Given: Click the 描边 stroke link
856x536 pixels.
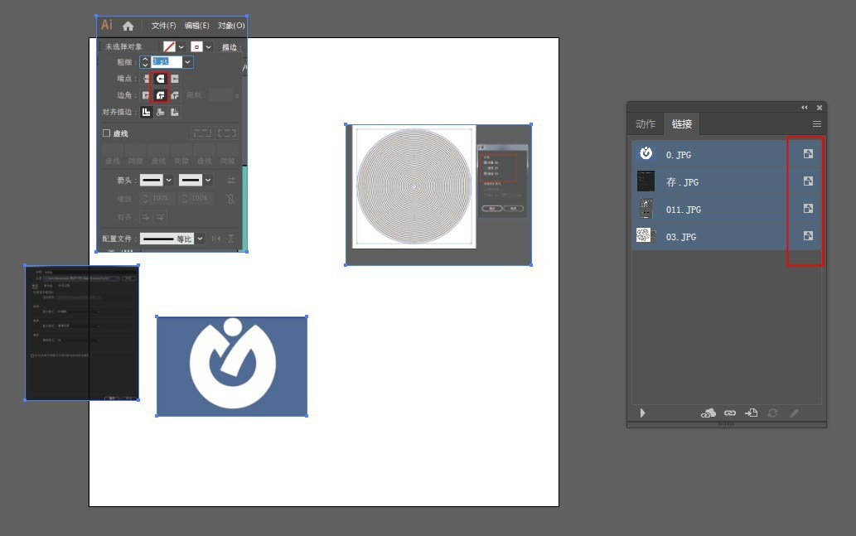Looking at the screenshot, I should click(230, 47).
